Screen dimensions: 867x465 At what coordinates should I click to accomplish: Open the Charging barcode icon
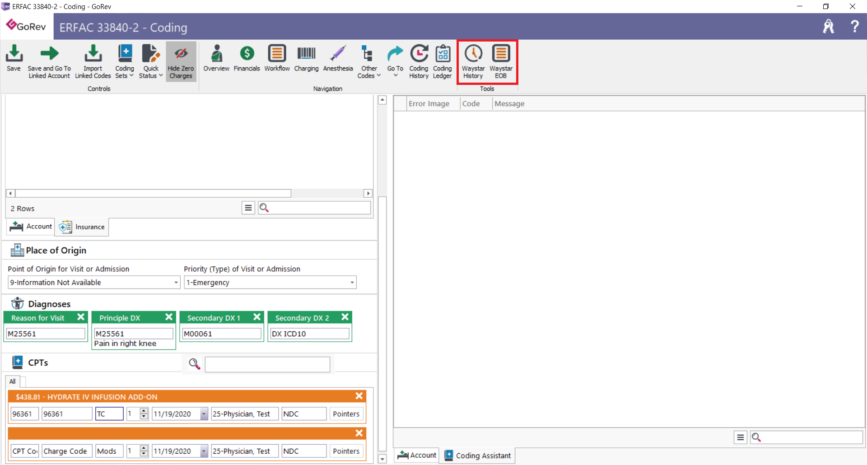(x=306, y=59)
